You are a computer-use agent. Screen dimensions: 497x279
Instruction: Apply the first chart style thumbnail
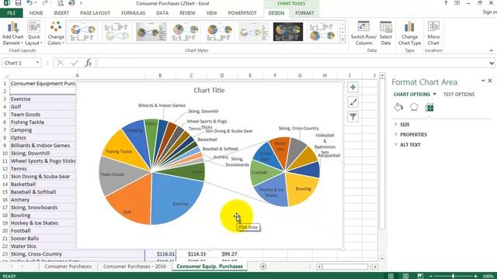[x=83, y=31]
